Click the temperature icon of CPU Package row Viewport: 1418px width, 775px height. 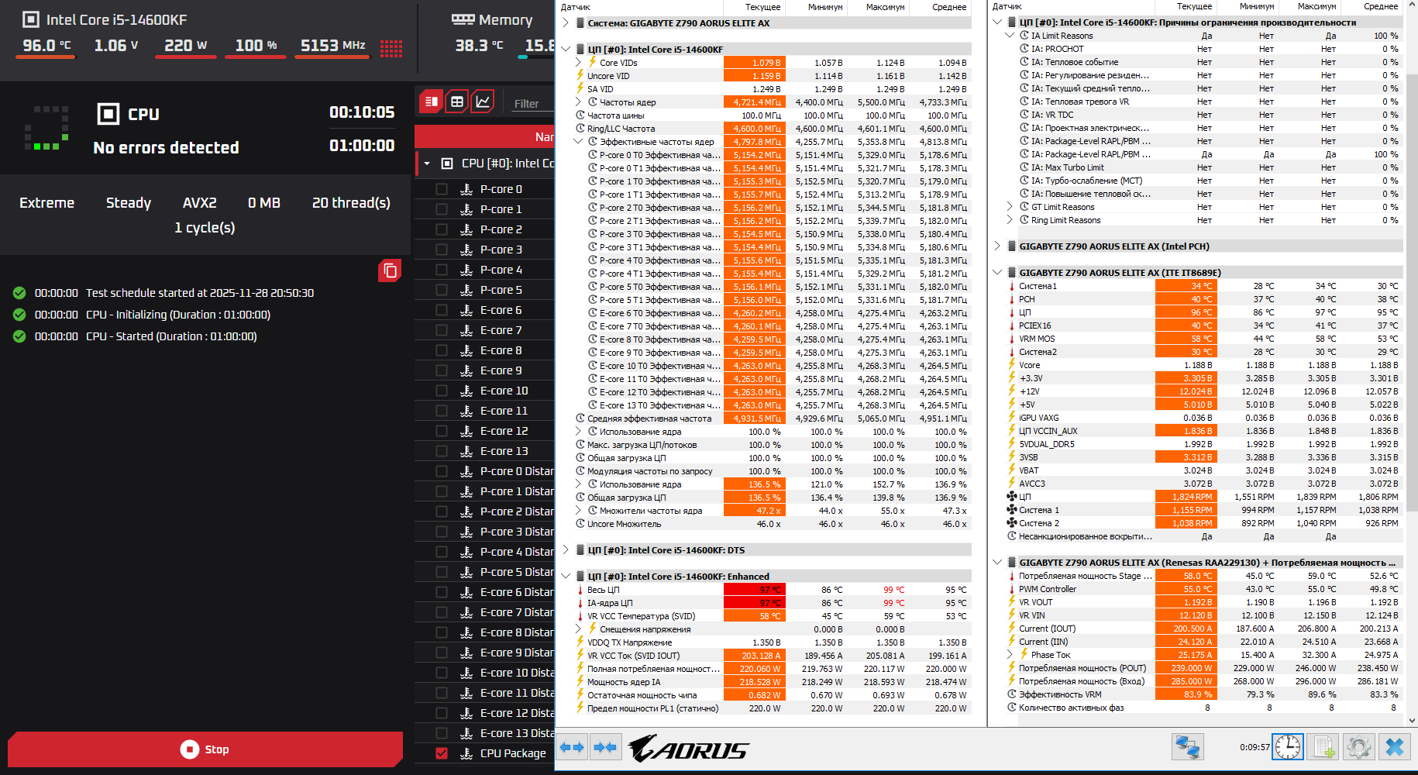(466, 753)
